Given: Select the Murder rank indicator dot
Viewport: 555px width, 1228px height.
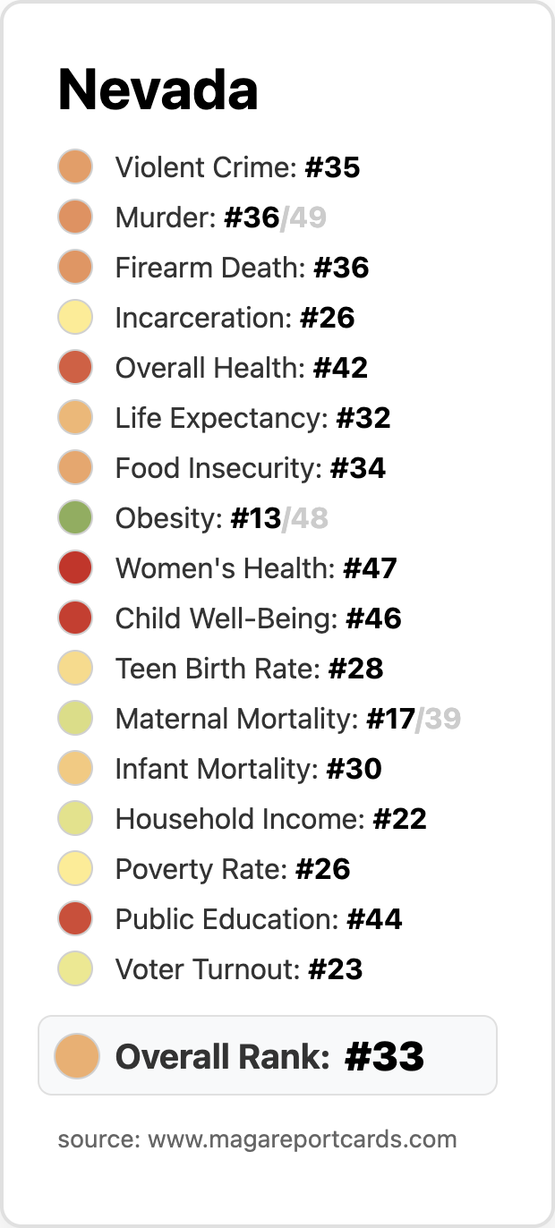Looking at the screenshot, I should 75,217.
